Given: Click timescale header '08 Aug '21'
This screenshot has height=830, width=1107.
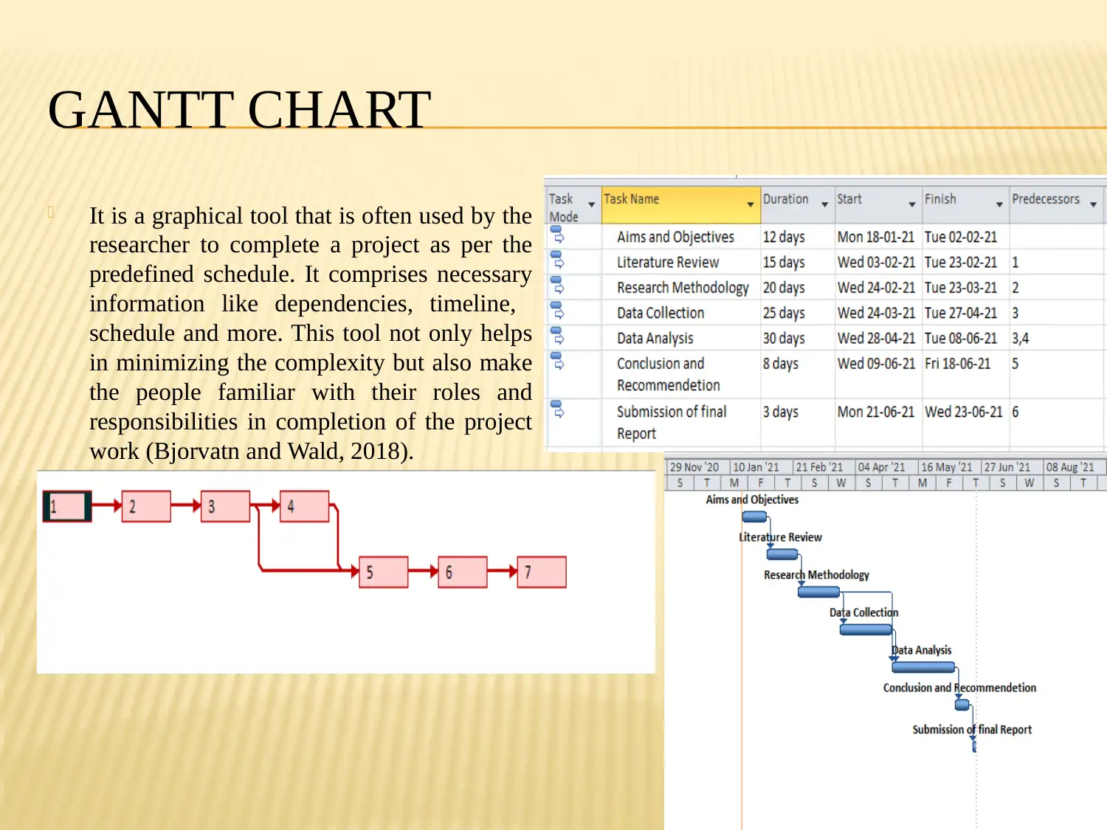Looking at the screenshot, I should coord(1075,467).
